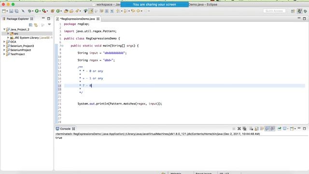This screenshot has height=174, width=309.
Task: Click the String regex declaration line
Action: coord(96,60)
